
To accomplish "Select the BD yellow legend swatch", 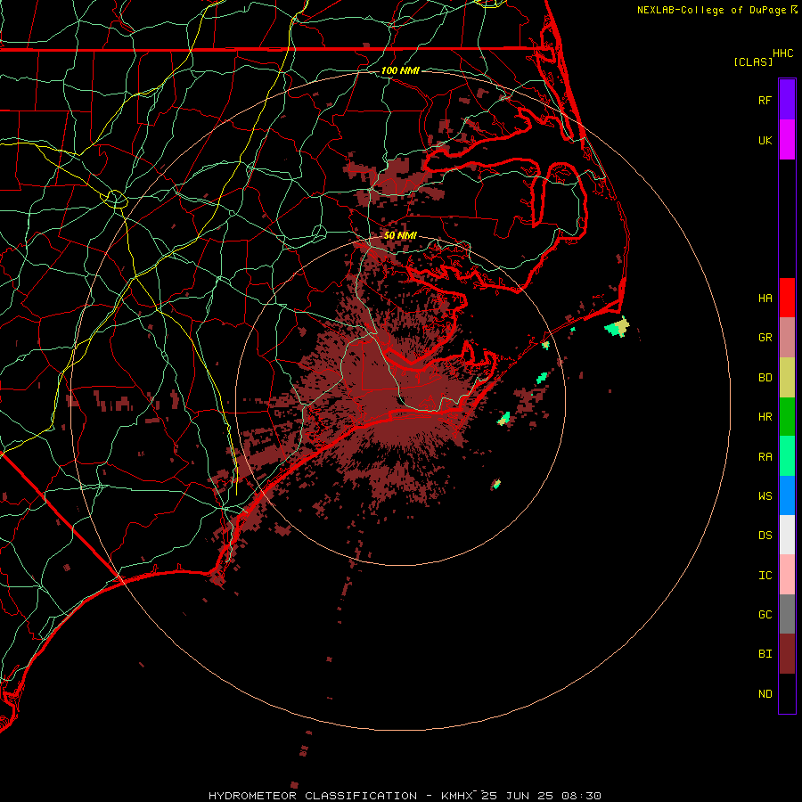I will click(787, 378).
